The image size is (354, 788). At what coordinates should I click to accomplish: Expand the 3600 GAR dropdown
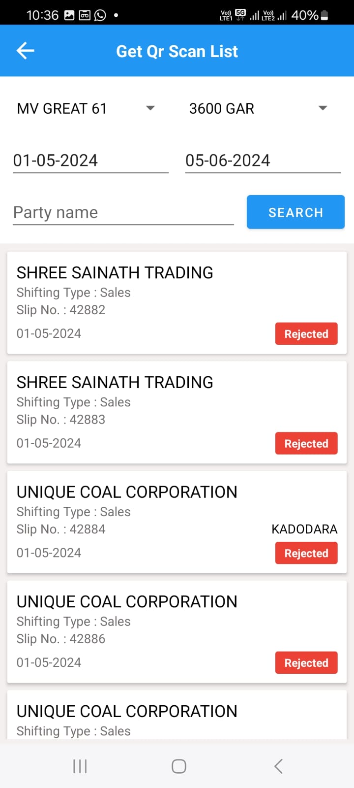(x=258, y=108)
